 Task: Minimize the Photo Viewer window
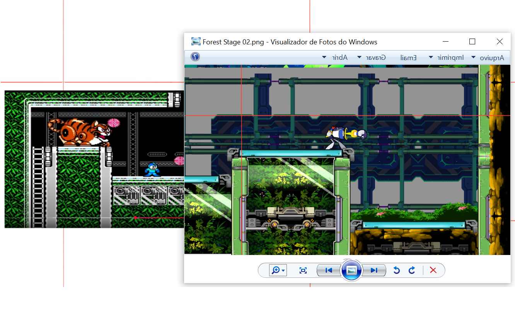(446, 42)
